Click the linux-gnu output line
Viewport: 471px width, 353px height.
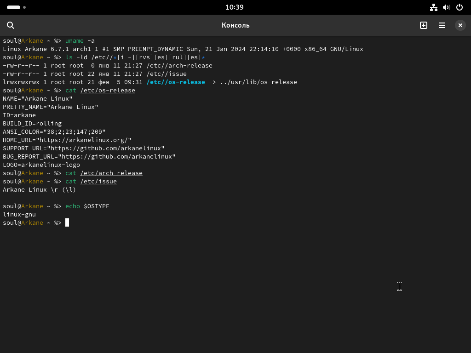[19, 215]
